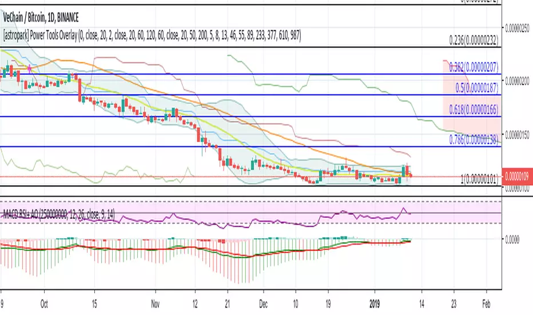Open the astropark Power Tools Overlay indicator label
The image size is (533, 315).
click(152, 35)
